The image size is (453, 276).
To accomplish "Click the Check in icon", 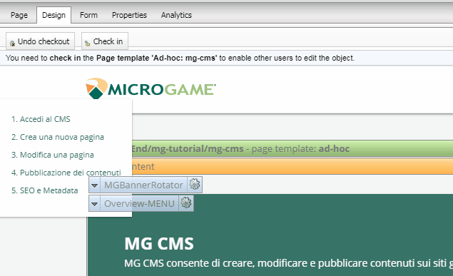I will pos(87,44).
